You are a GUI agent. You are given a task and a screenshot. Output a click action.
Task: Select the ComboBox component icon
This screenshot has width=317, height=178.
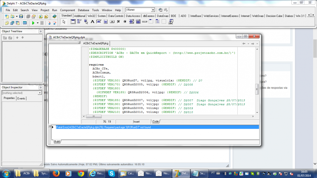point(138,22)
